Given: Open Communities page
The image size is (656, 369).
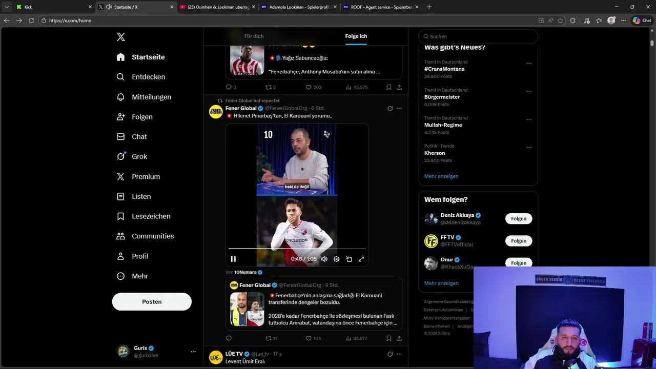Looking at the screenshot, I should click(145, 236).
